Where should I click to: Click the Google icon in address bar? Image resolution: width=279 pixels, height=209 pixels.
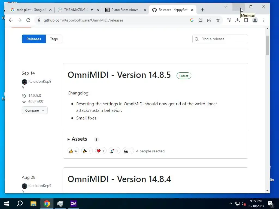192,20
